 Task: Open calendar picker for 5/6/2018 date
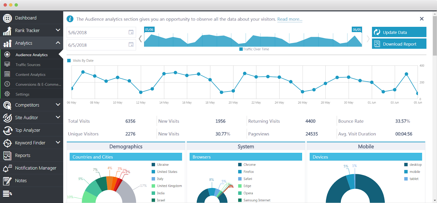(131, 32)
